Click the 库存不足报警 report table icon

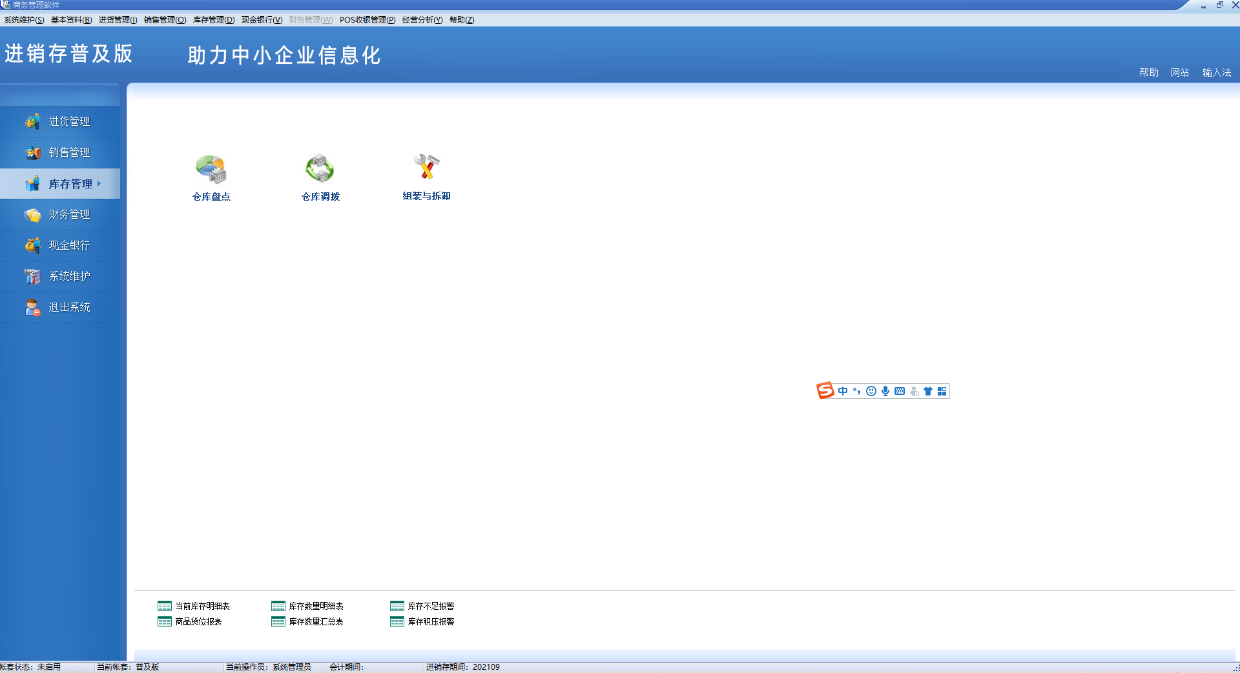point(397,607)
